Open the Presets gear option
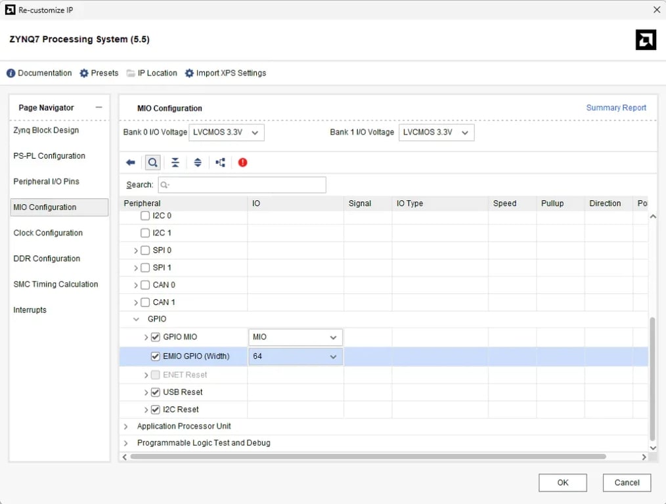Image resolution: width=666 pixels, height=504 pixels. (99, 73)
